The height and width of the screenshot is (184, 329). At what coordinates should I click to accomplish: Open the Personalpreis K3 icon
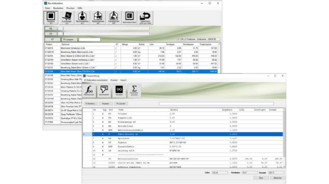pyautogui.click(x=82, y=18)
